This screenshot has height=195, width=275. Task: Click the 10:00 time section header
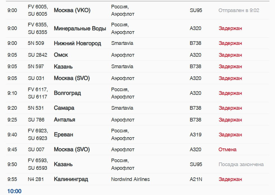coord(14,191)
